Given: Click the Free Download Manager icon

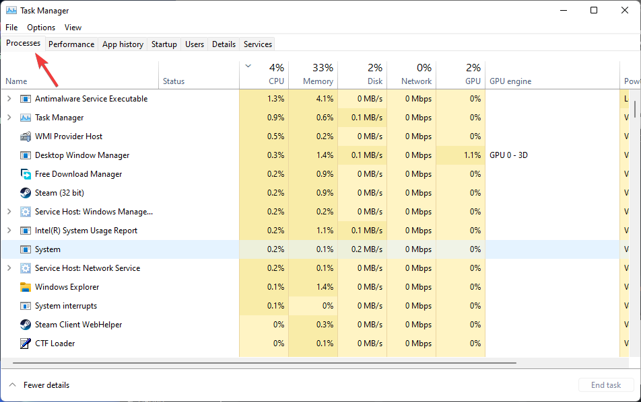Looking at the screenshot, I should [x=26, y=174].
